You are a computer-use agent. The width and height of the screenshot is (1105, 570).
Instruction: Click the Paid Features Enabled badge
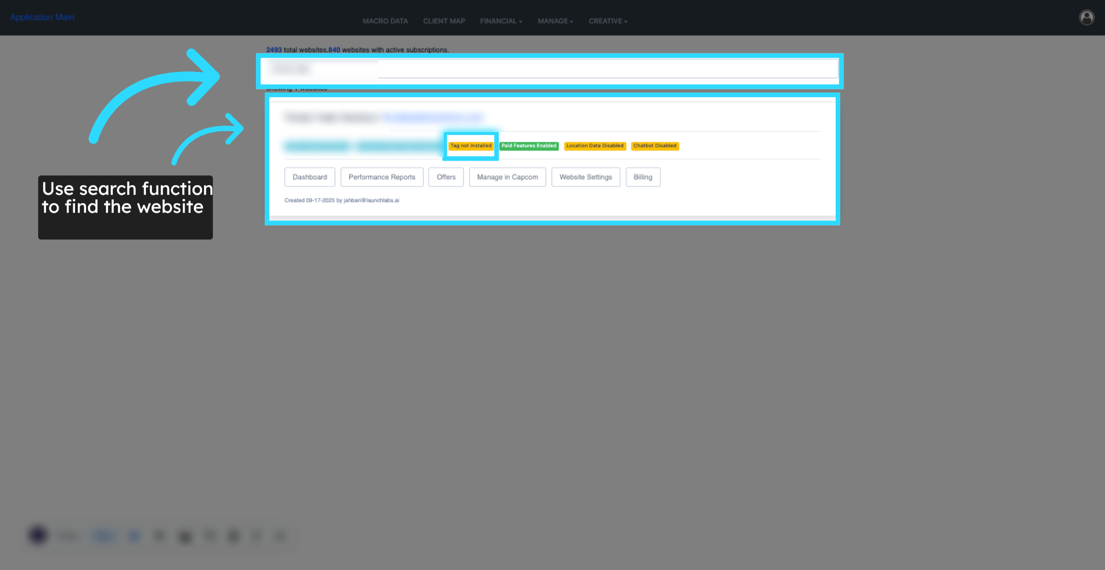pos(529,146)
